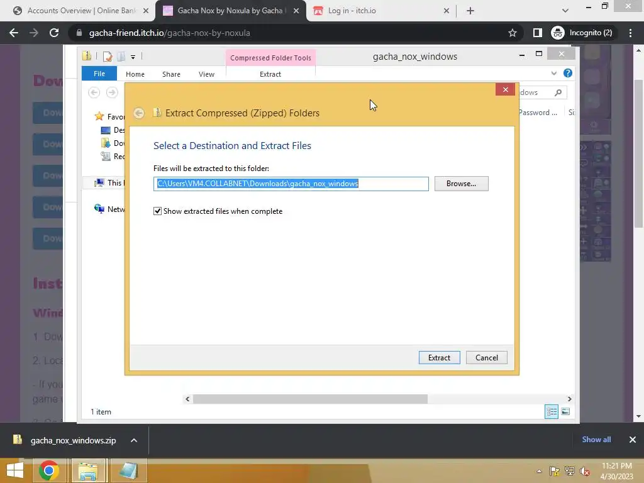
Task: Open the quick access toolbar customize dropdown
Action: coord(133,57)
